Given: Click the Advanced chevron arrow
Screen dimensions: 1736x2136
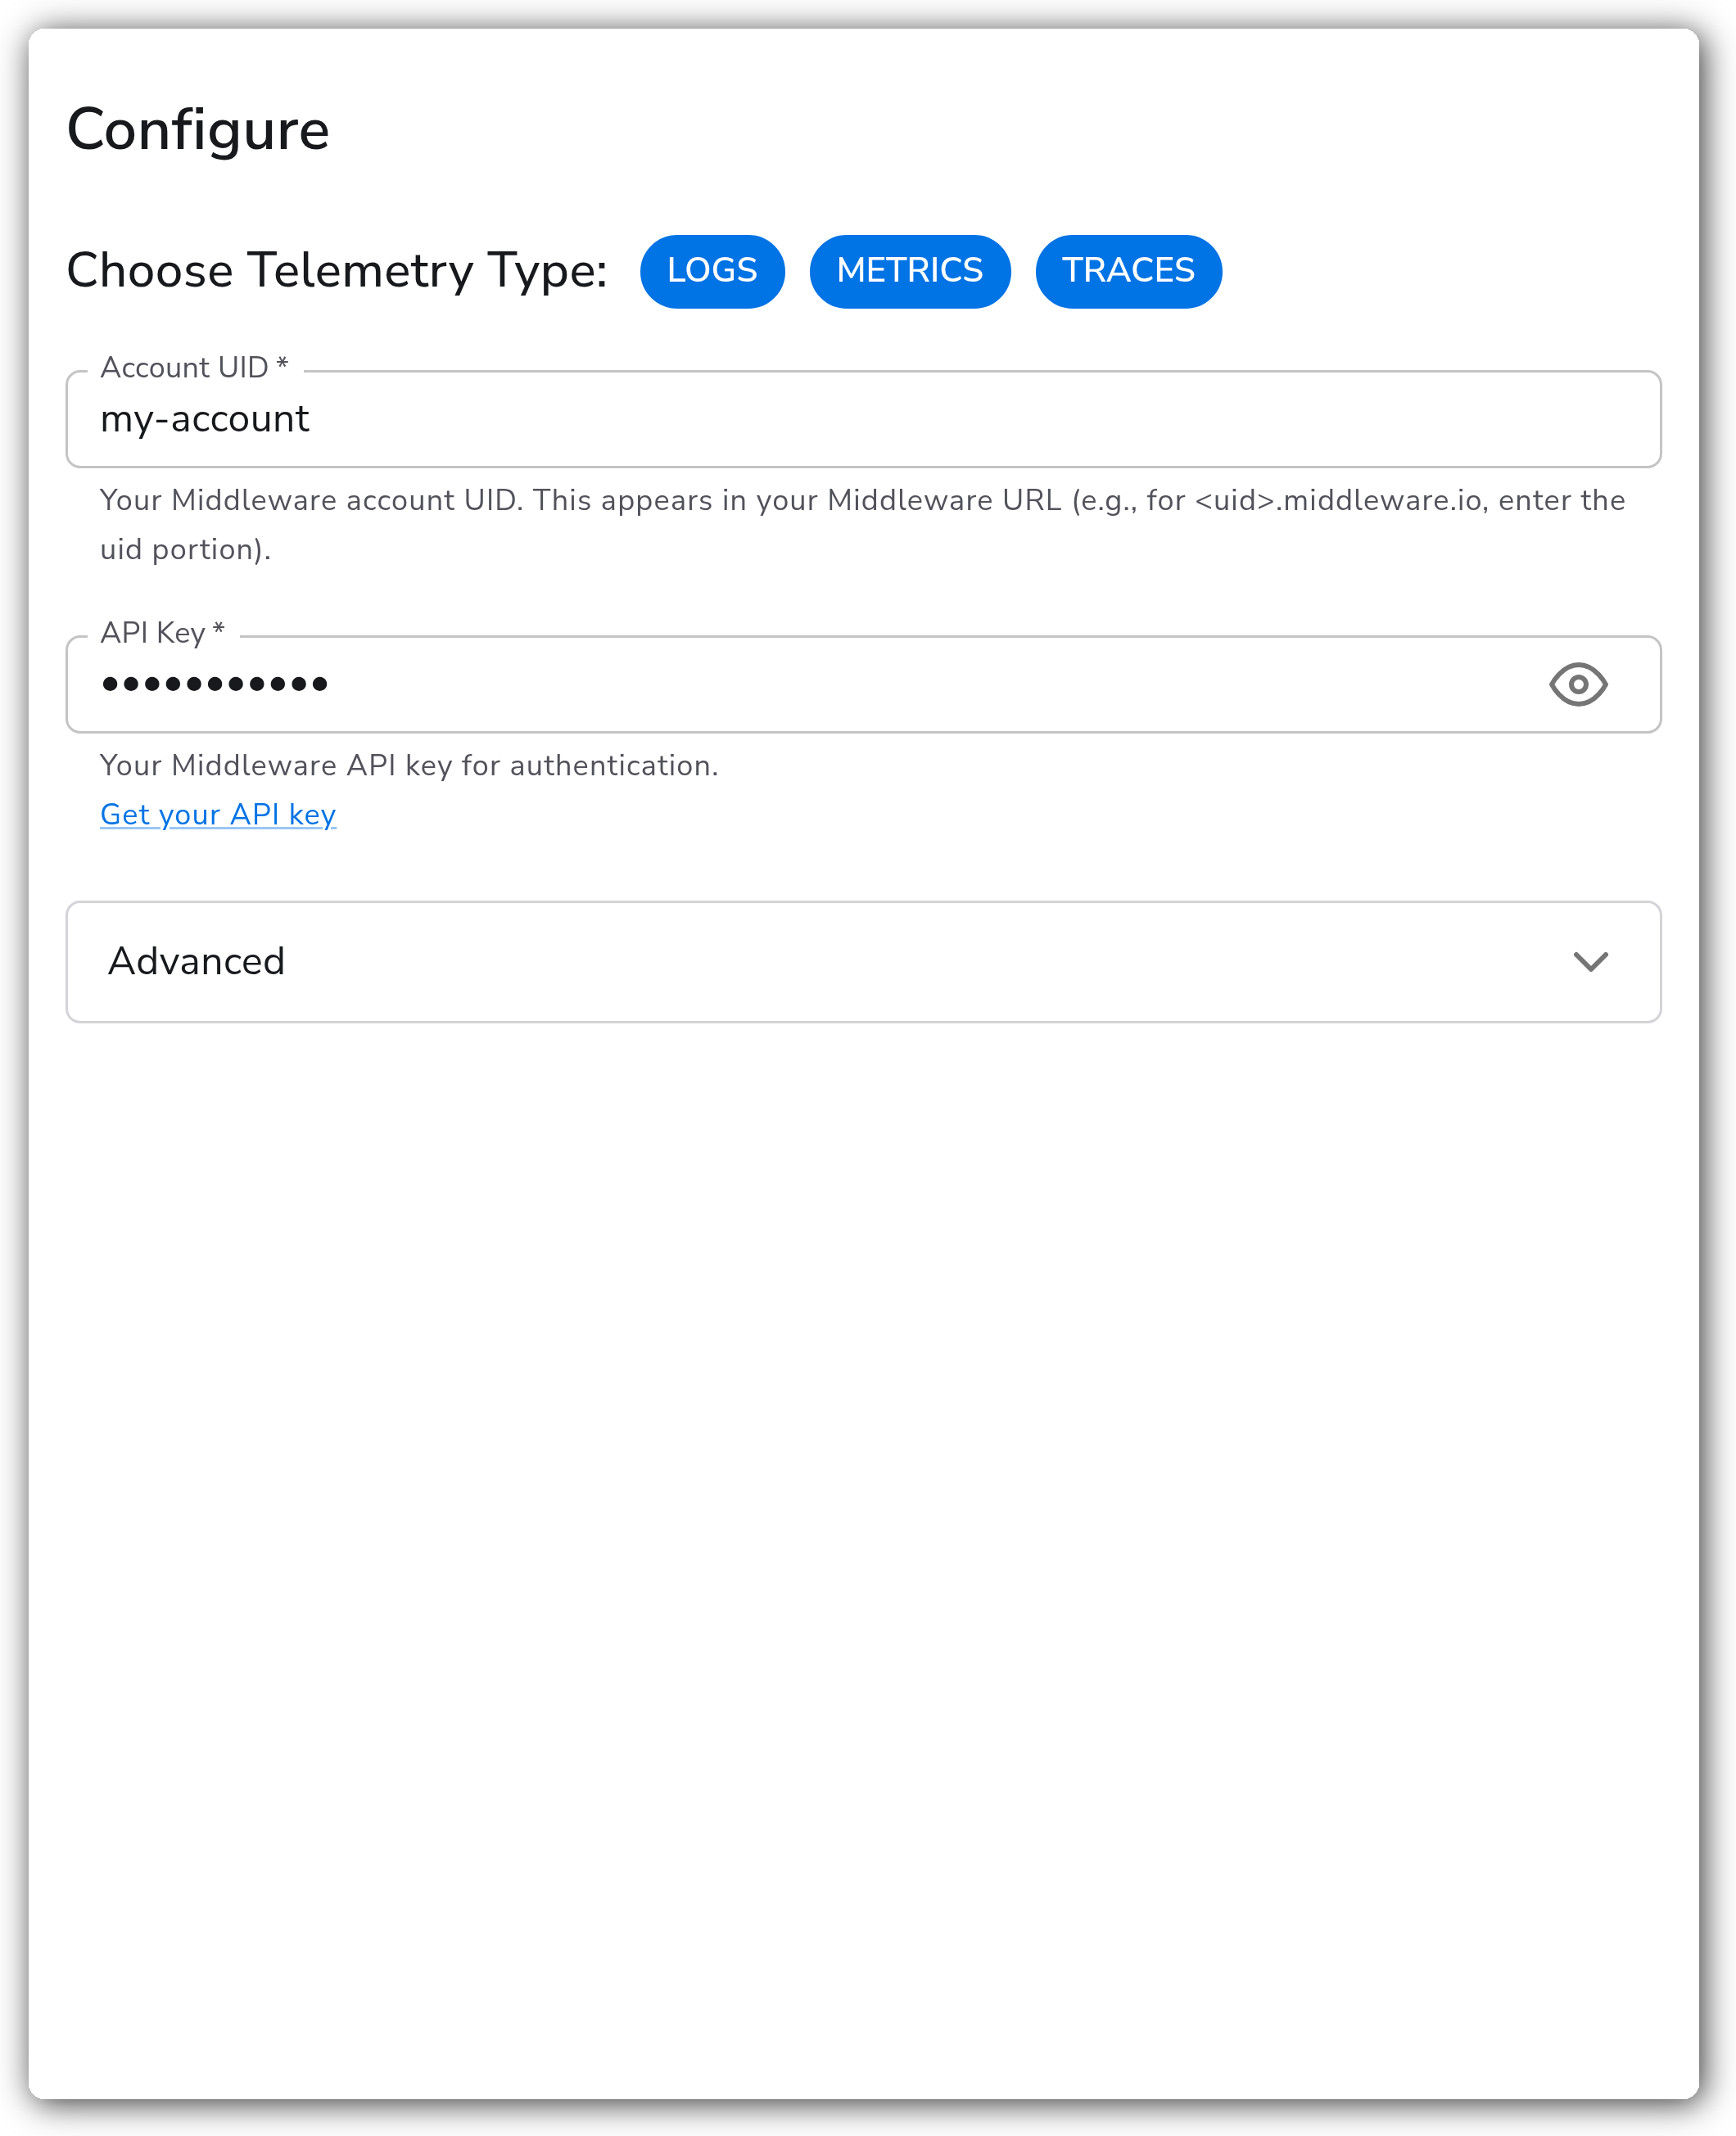Looking at the screenshot, I should 1590,961.
